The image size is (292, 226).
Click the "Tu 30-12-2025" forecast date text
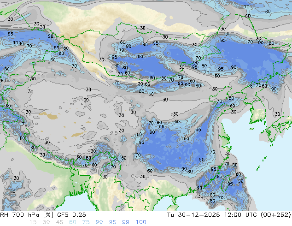click(193, 215)
